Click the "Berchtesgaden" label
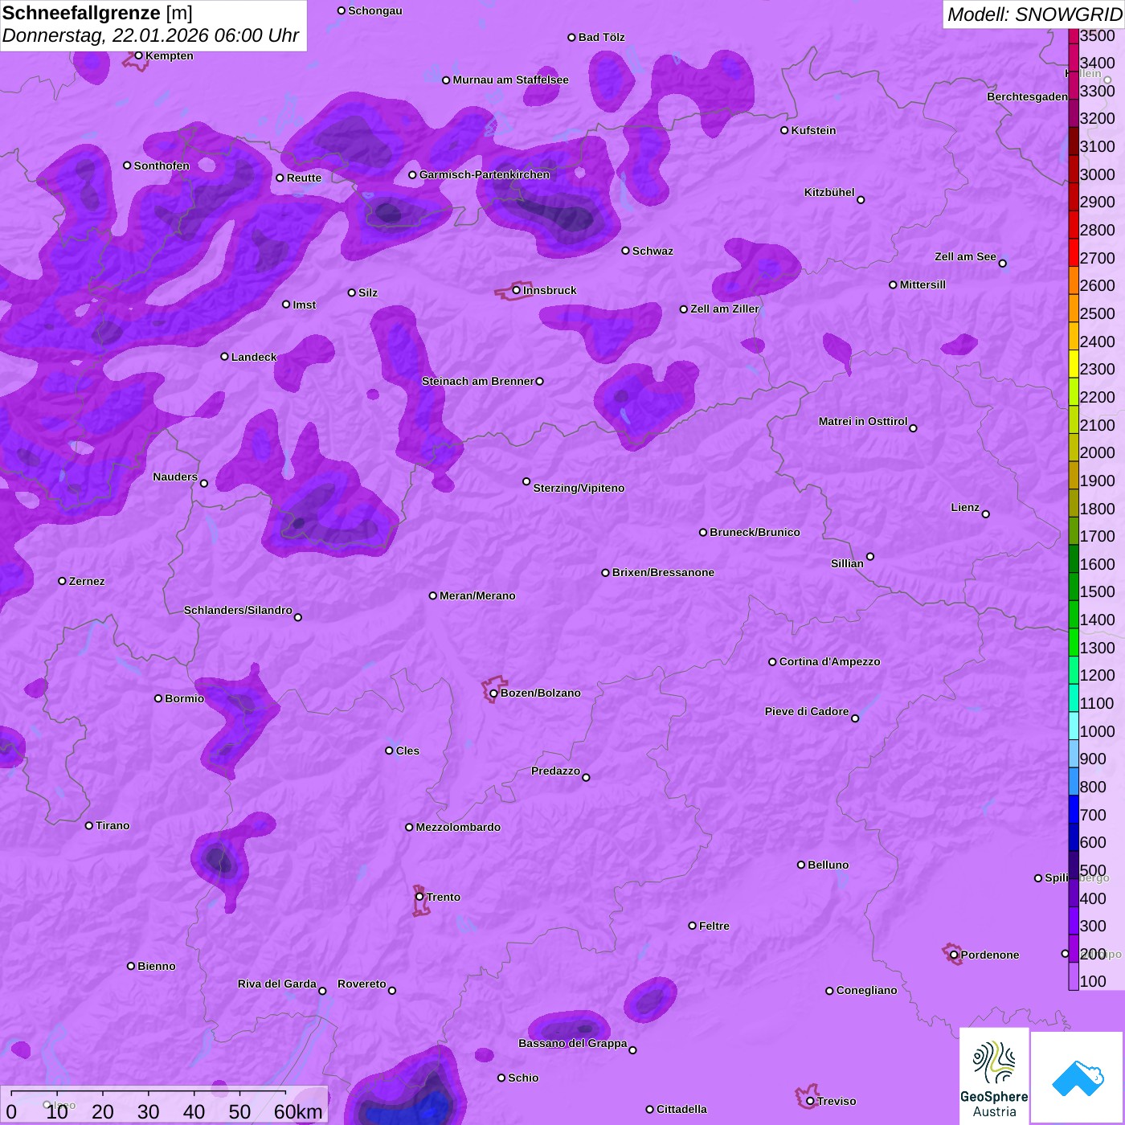The width and height of the screenshot is (1125, 1125). click(1028, 96)
